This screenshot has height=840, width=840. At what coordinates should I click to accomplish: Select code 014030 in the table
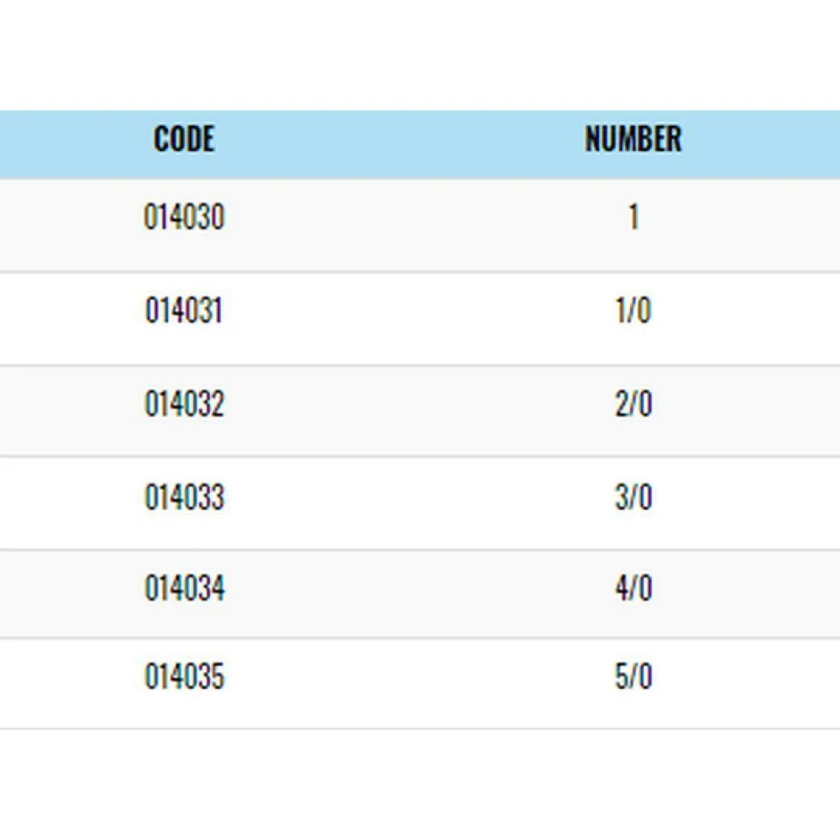point(184,218)
